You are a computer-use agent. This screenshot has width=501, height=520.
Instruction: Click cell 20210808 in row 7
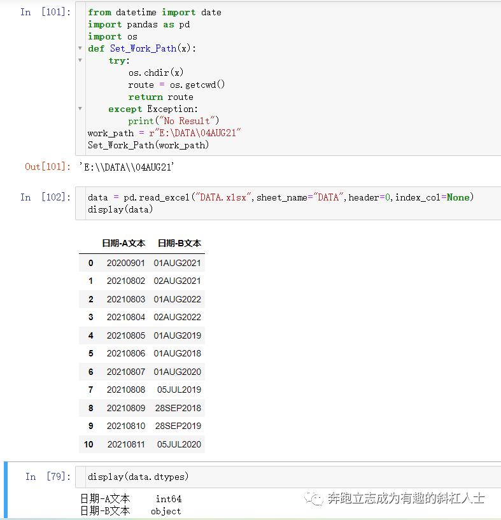126,390
